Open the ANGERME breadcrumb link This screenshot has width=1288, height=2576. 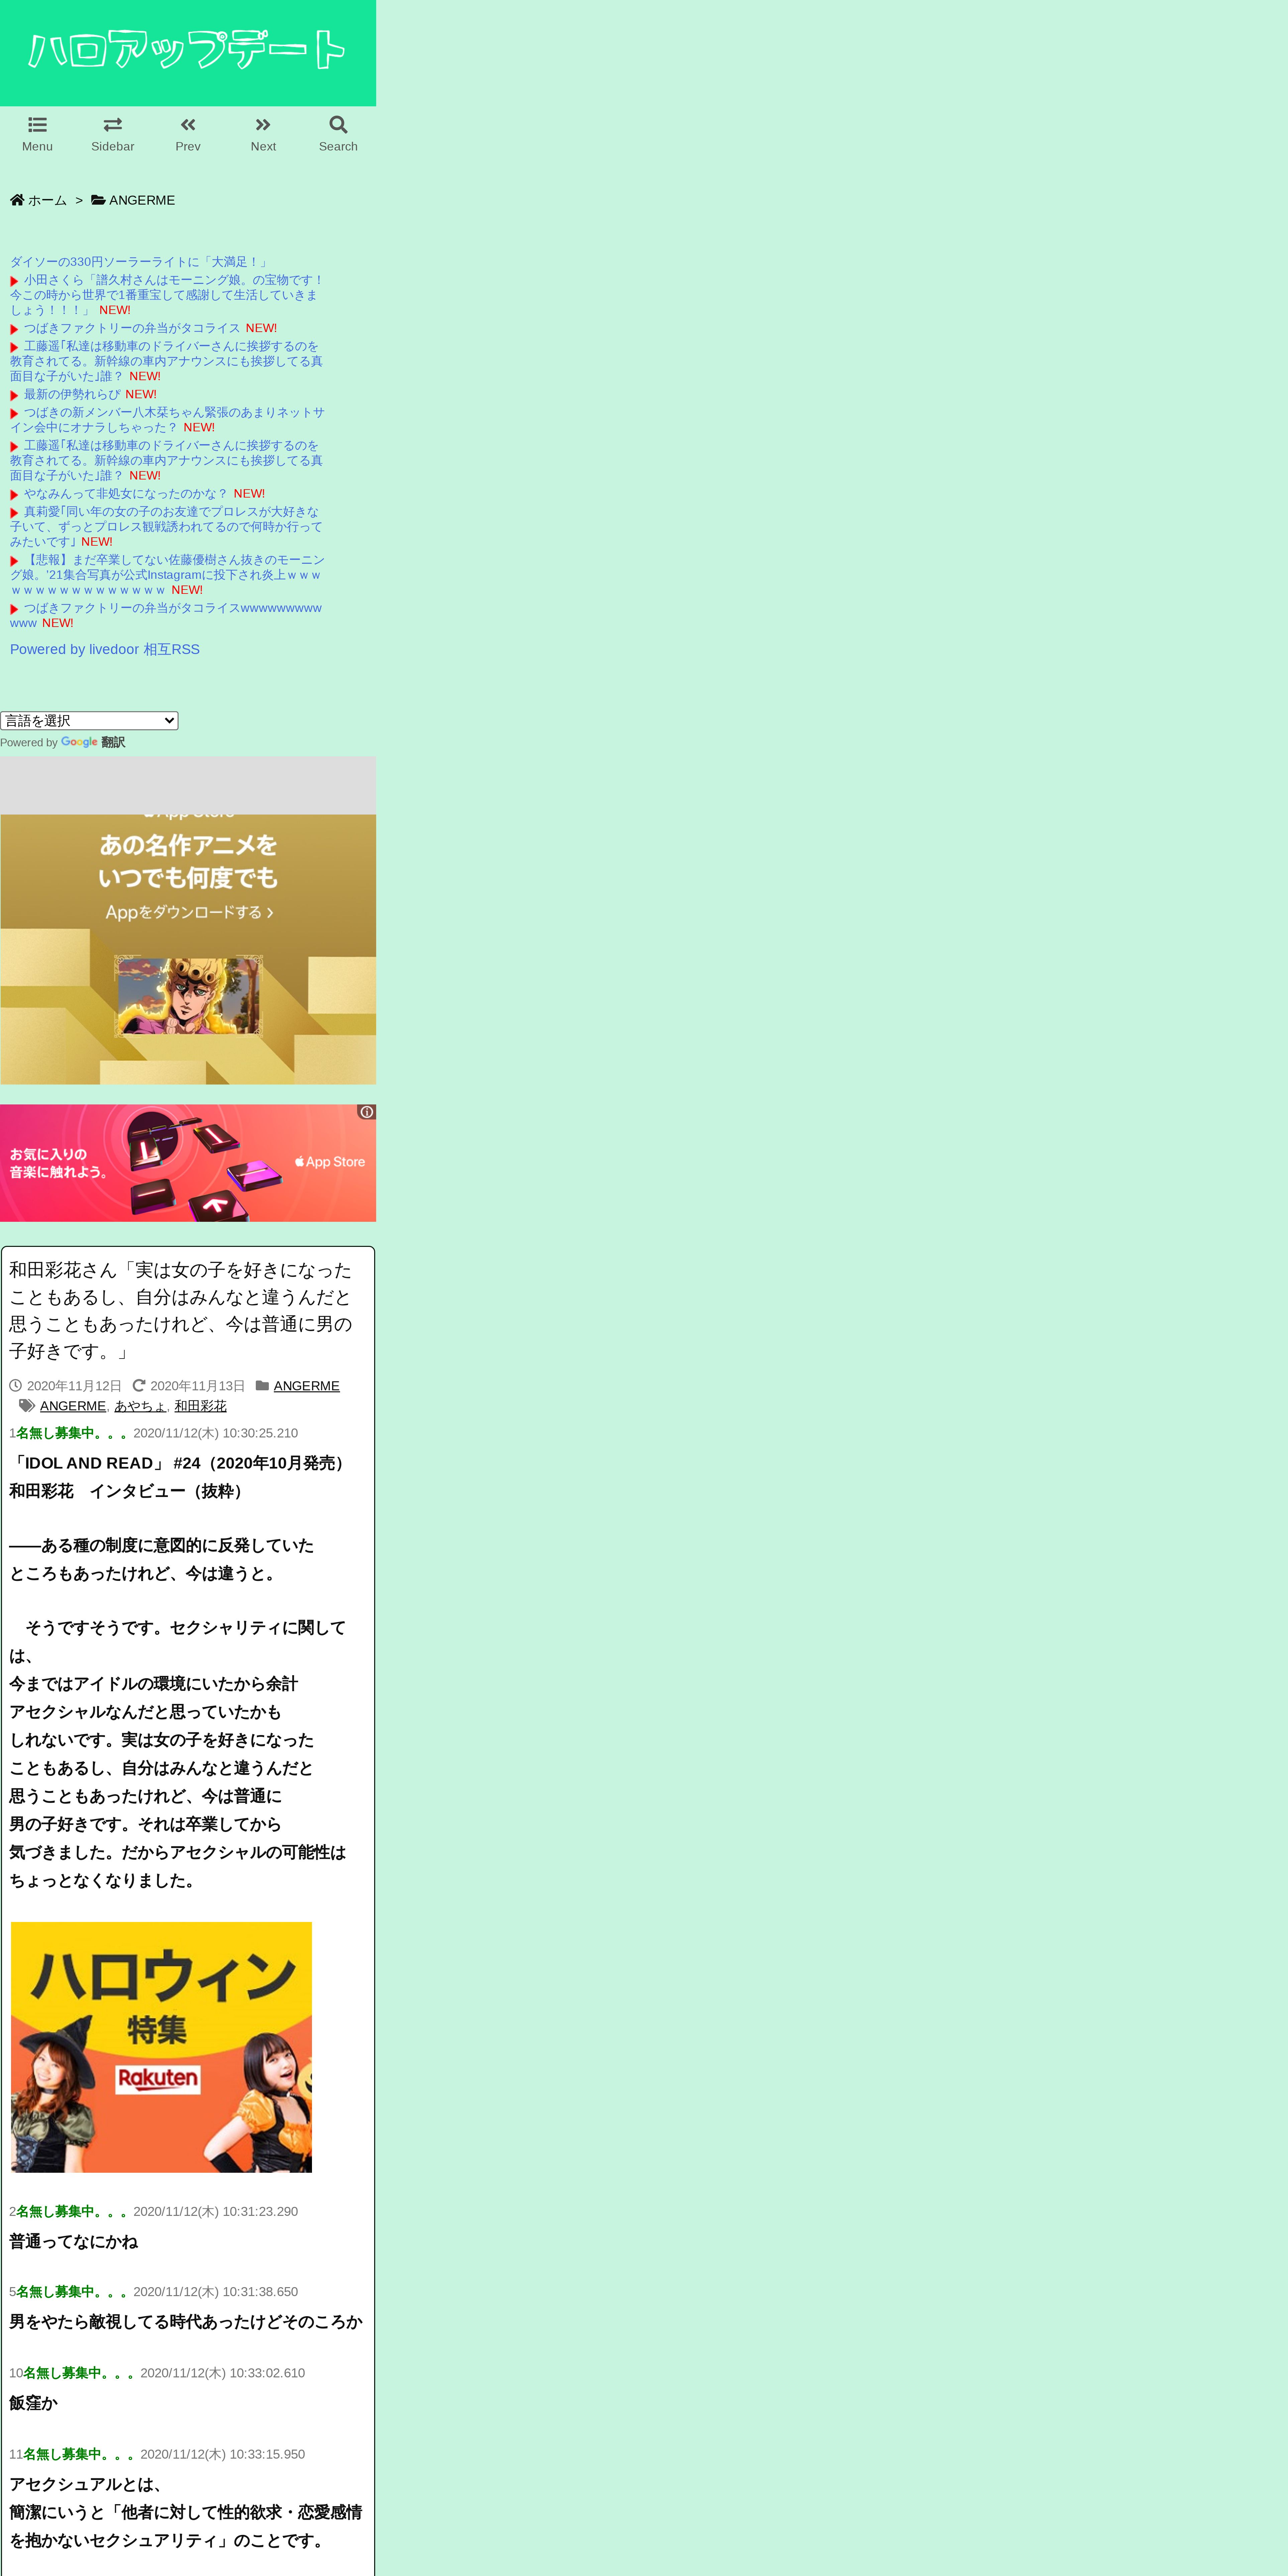click(x=142, y=200)
